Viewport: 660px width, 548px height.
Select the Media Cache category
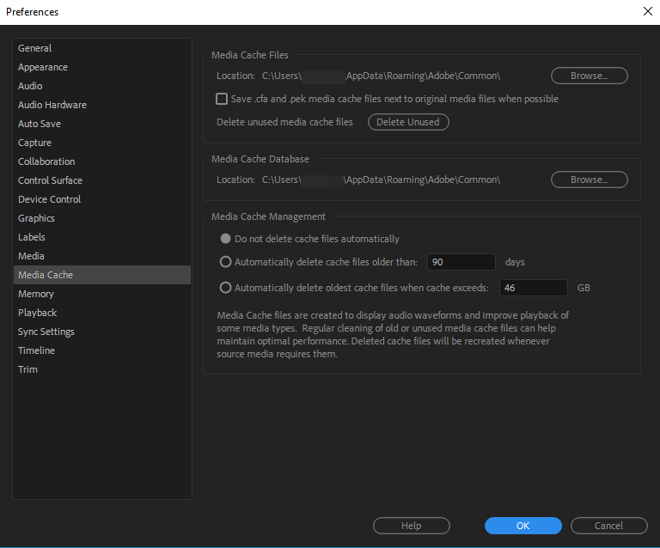102,275
